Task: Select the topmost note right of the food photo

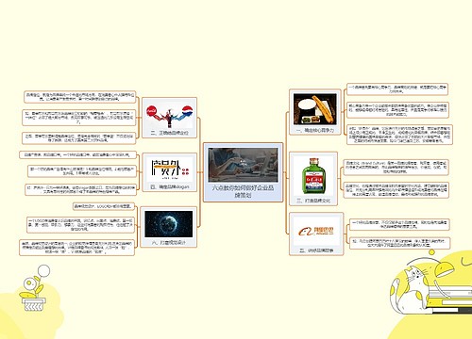Action: [397, 89]
